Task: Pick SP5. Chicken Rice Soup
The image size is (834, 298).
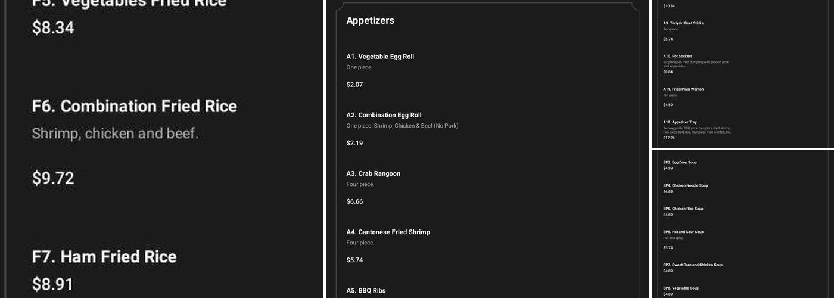Action: 683,209
